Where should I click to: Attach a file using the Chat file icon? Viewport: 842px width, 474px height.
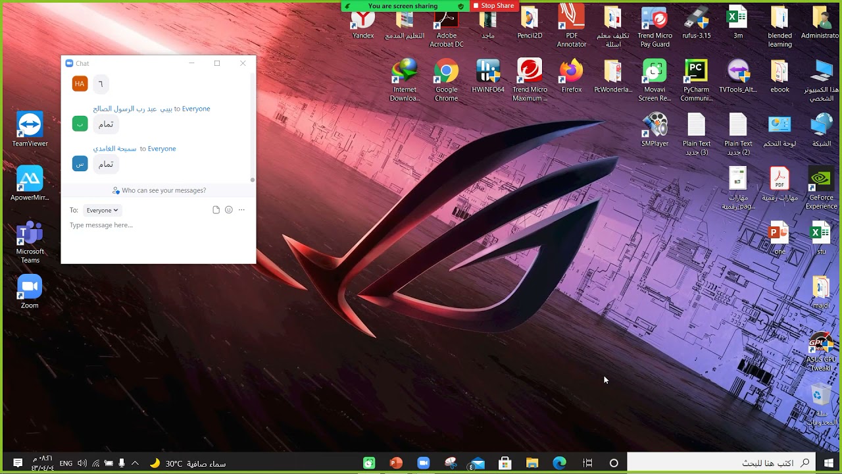pyautogui.click(x=216, y=210)
